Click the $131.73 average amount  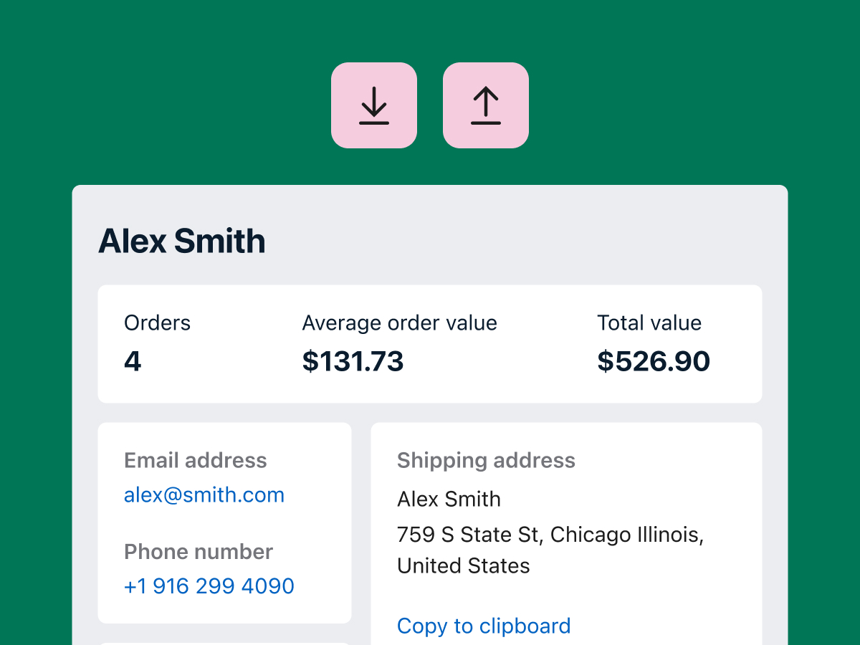pyautogui.click(x=353, y=361)
